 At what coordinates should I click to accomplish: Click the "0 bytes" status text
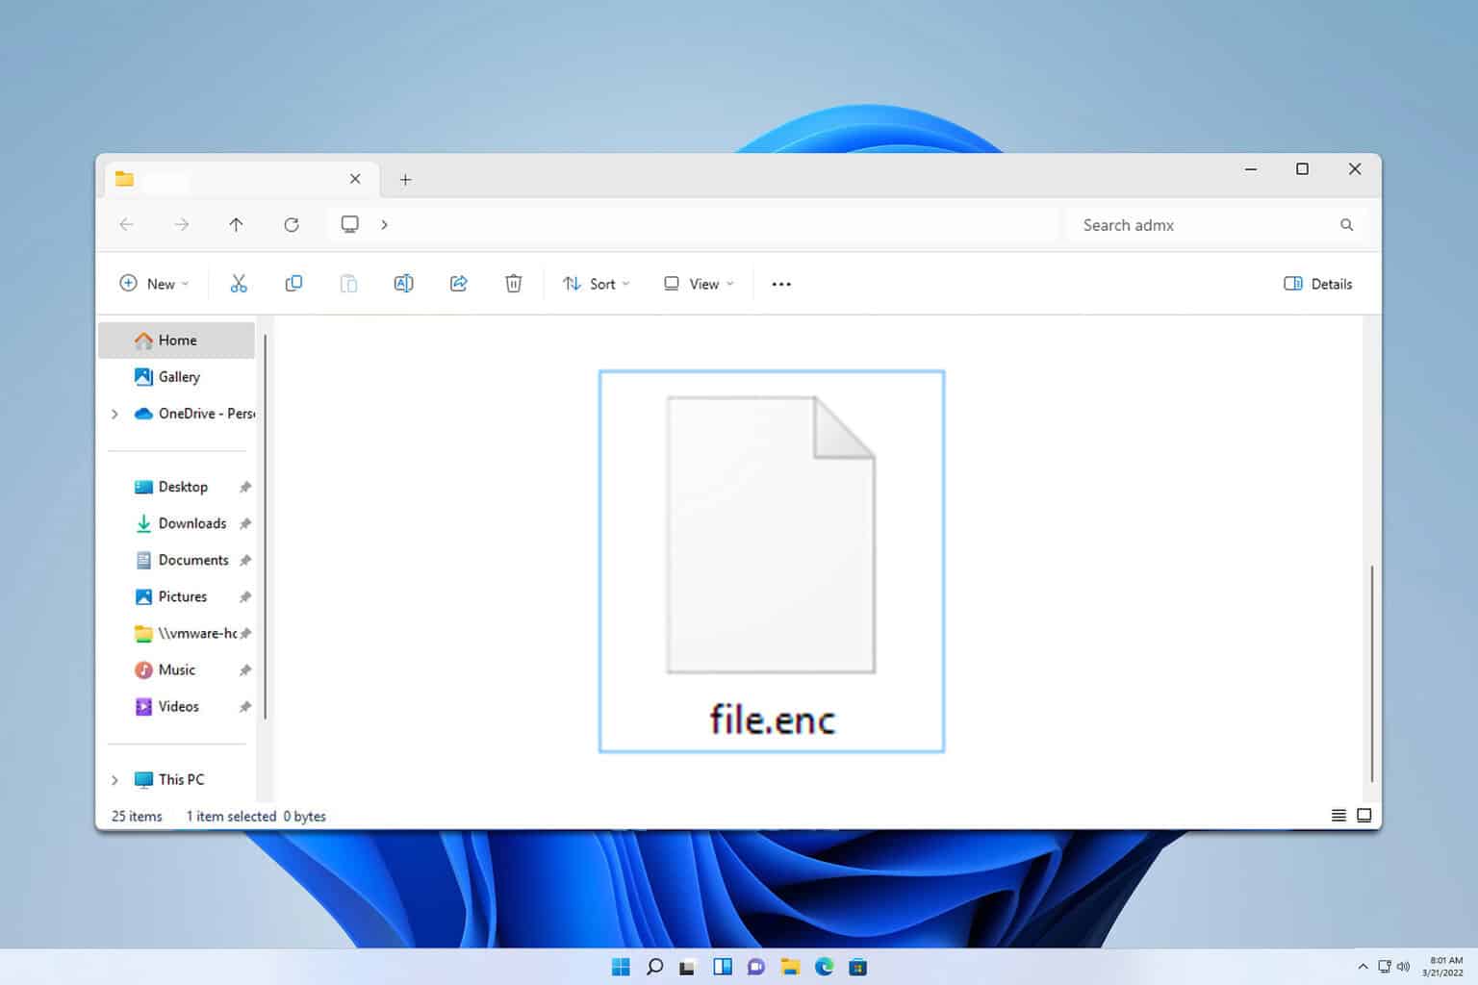point(305,817)
